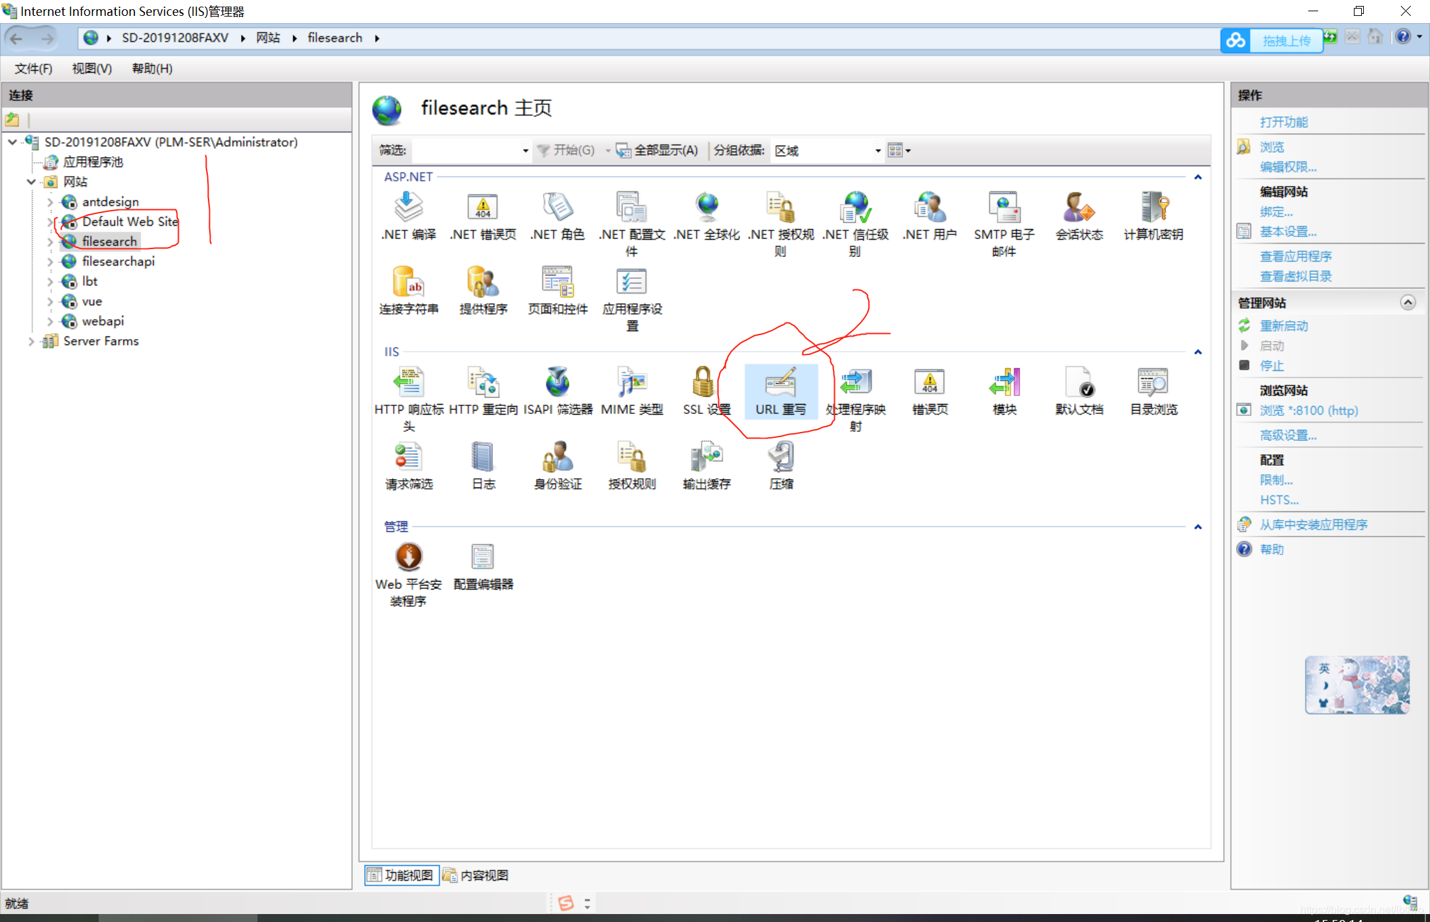Click the 编辑权限... action link
Screen dimensions: 1430x922
pyautogui.click(x=1288, y=167)
